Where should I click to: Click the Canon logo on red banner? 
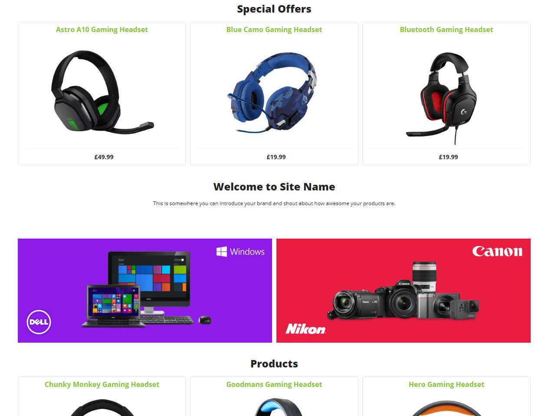pos(497,252)
